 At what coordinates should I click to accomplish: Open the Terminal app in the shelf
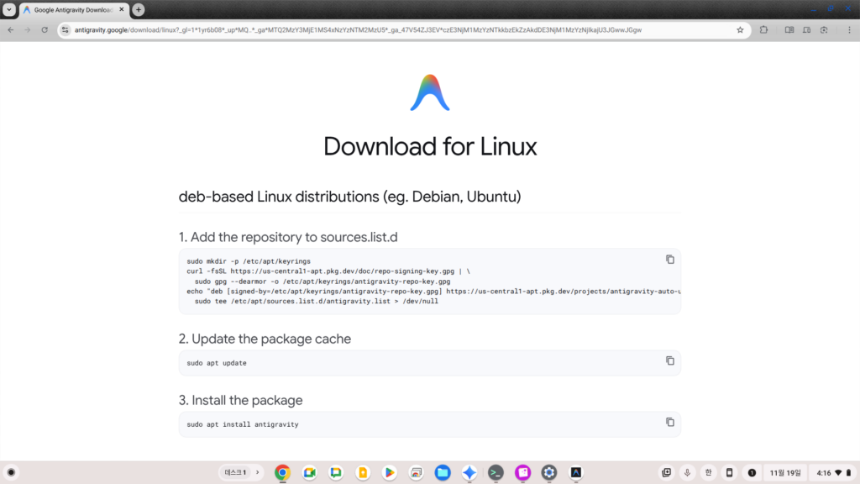[x=496, y=472]
